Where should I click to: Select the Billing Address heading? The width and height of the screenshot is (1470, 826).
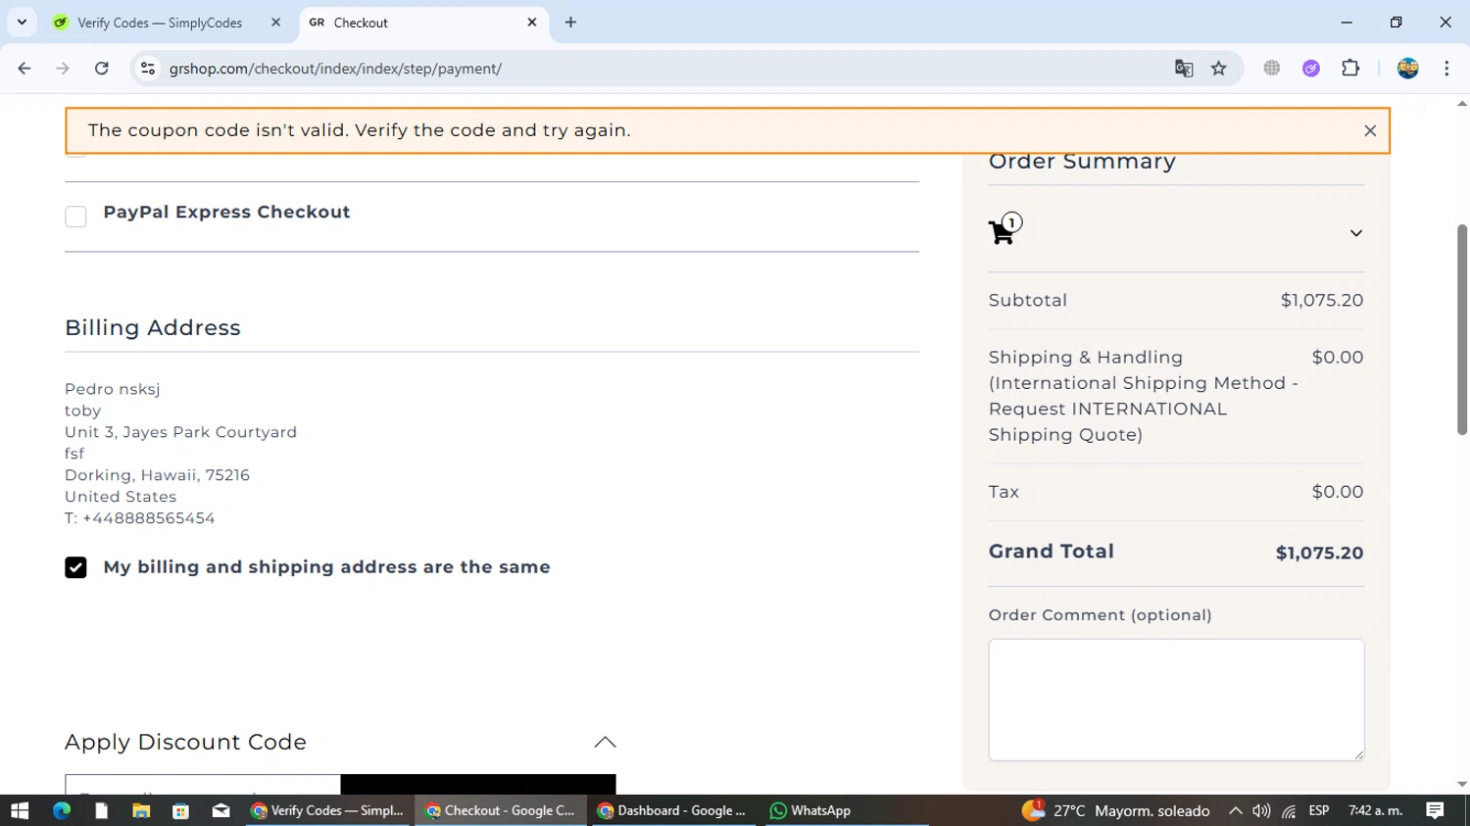(153, 327)
